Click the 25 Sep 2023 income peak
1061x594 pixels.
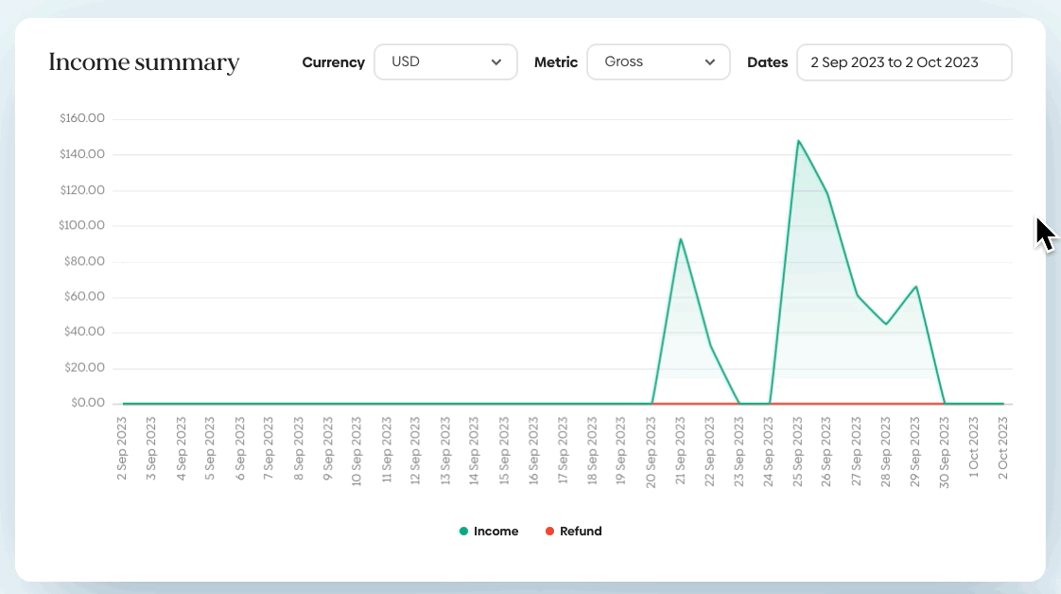[798, 141]
